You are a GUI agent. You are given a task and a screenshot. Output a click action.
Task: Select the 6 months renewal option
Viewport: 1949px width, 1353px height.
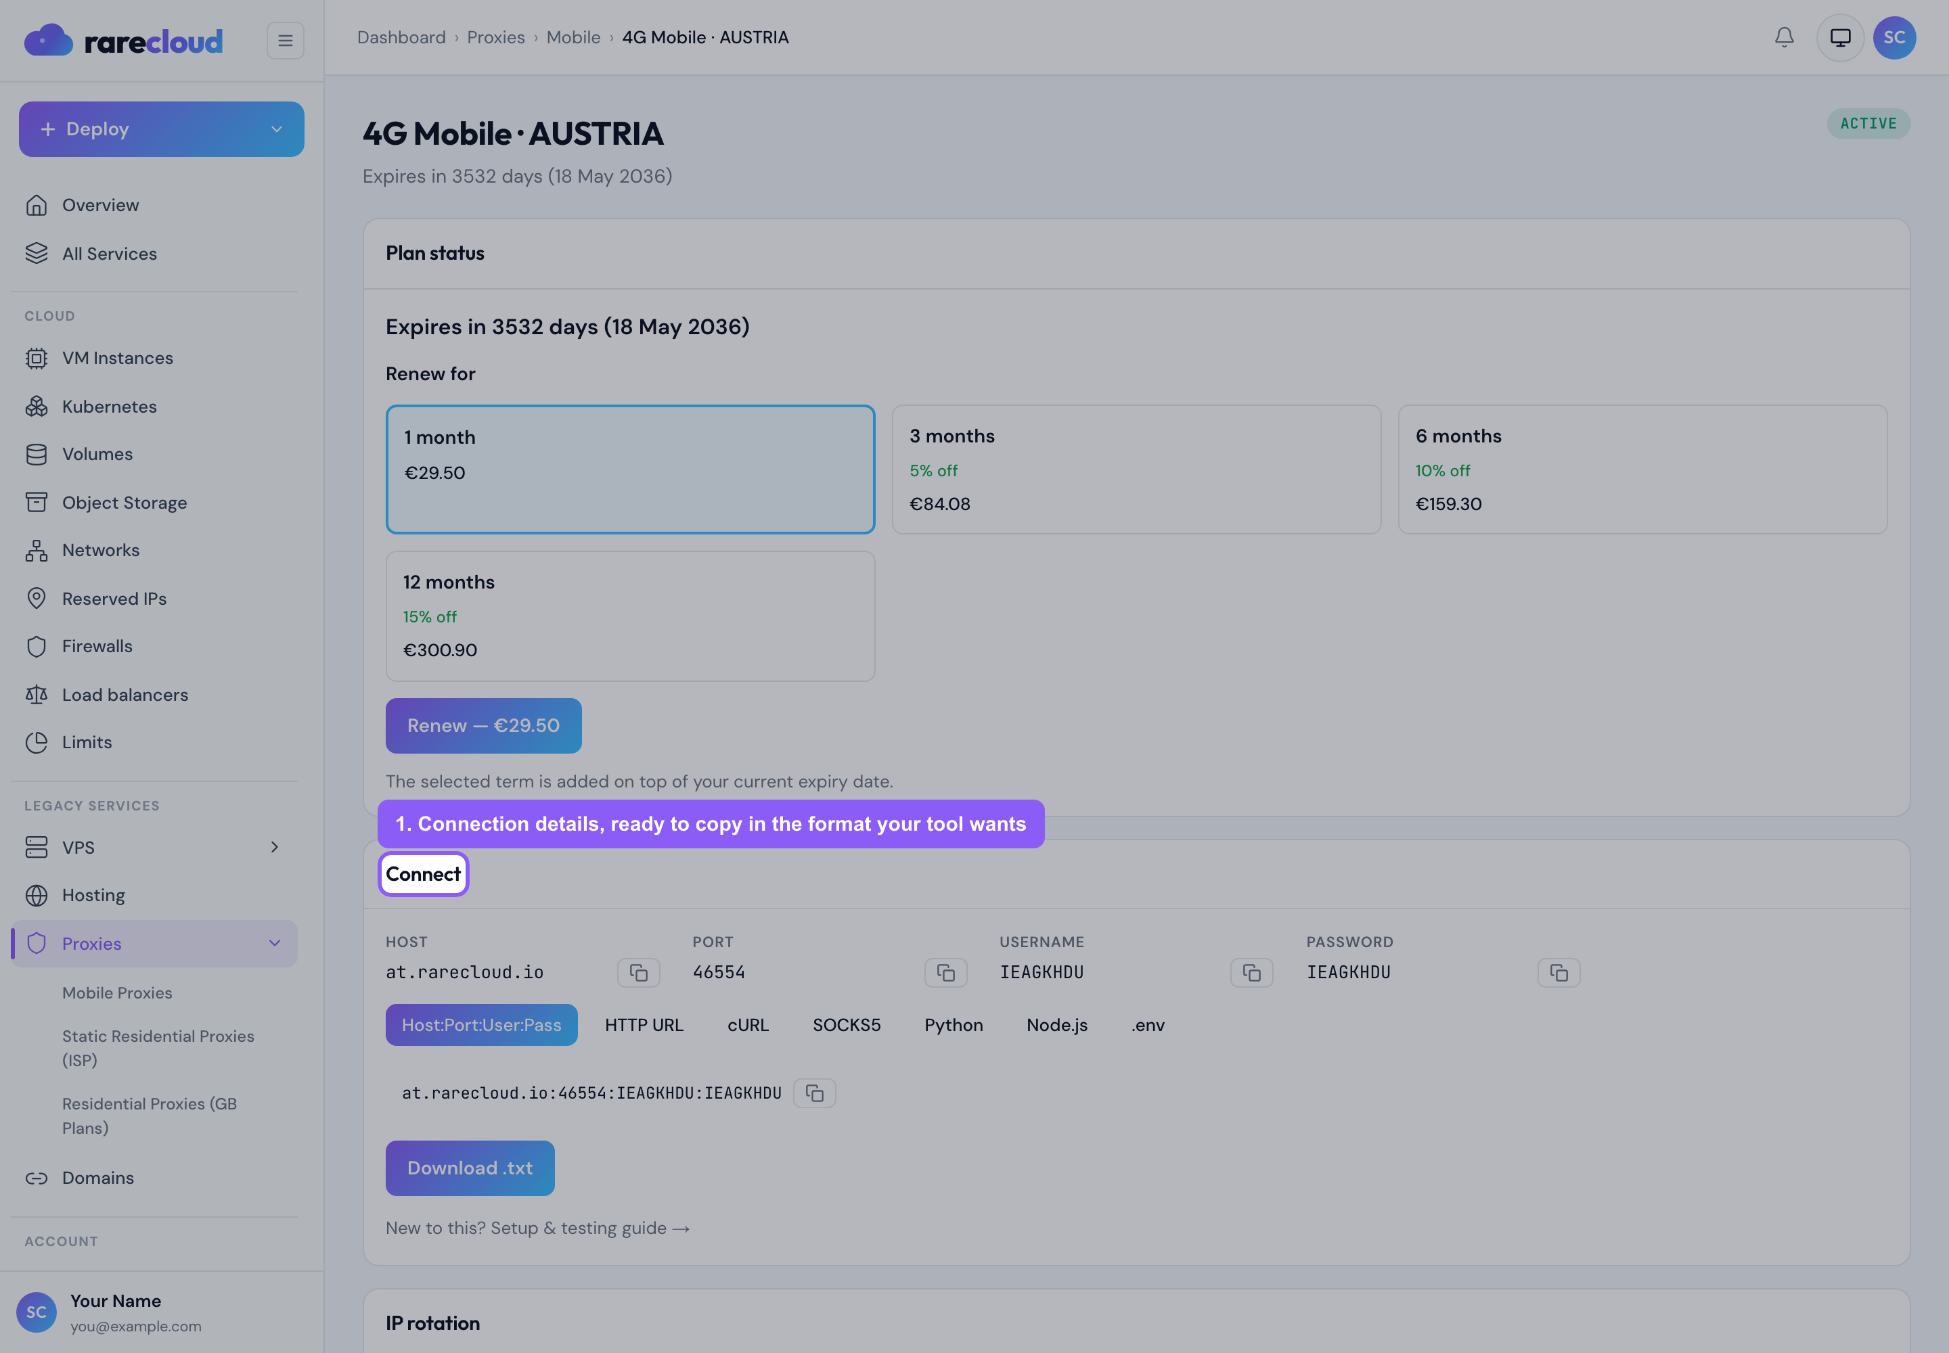pyautogui.click(x=1642, y=469)
